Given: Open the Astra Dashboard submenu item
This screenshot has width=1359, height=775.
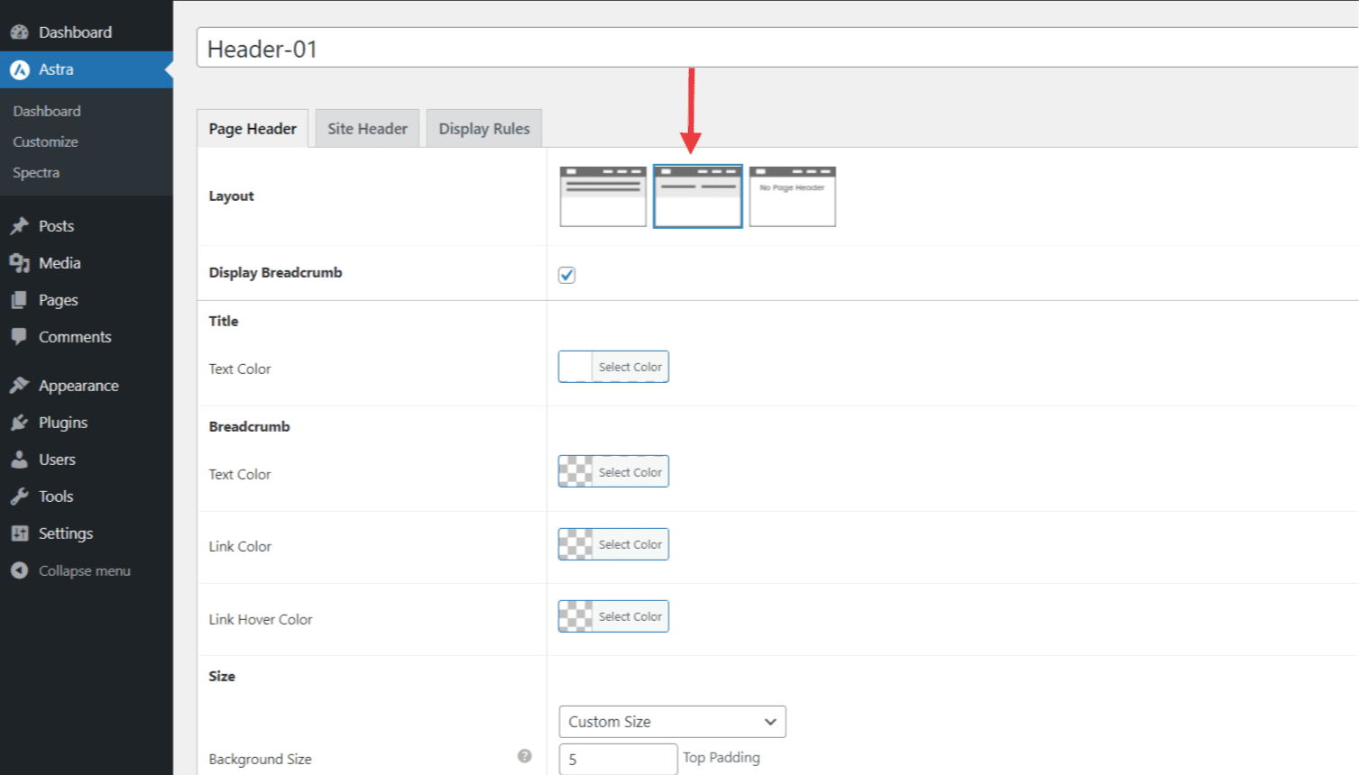Looking at the screenshot, I should (47, 111).
